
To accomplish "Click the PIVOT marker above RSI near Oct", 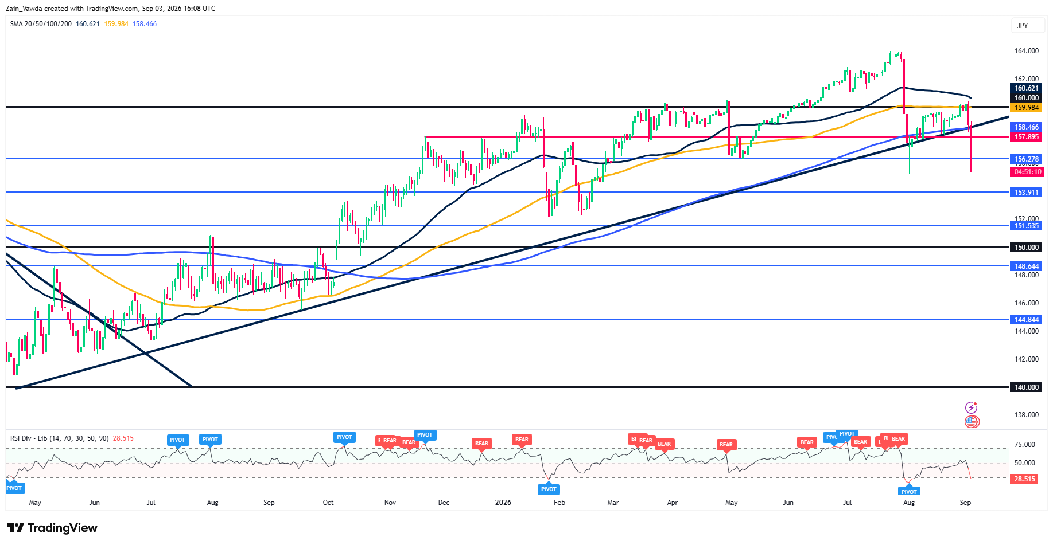I will tap(344, 438).
